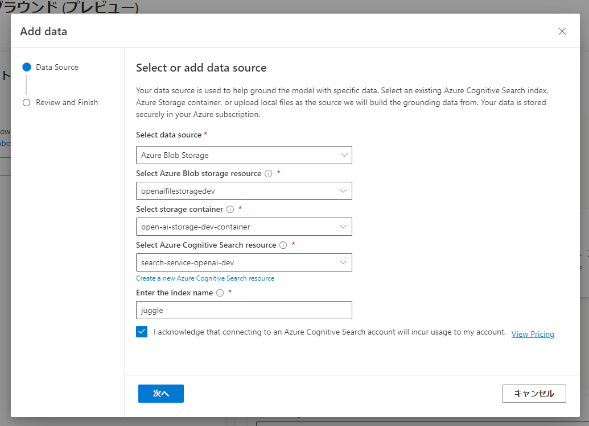Click info icon beside Azure Cognitive Search resource
Image resolution: width=589 pixels, height=426 pixels.
click(283, 245)
